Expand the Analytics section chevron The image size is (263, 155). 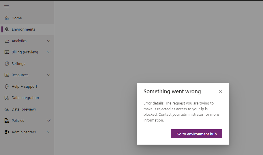[48, 41]
